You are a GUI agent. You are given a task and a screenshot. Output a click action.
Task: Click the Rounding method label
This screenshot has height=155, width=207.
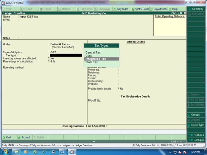tap(13, 68)
